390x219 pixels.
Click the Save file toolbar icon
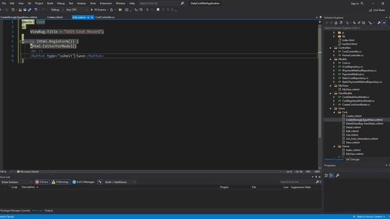pyautogui.click(x=25, y=10)
